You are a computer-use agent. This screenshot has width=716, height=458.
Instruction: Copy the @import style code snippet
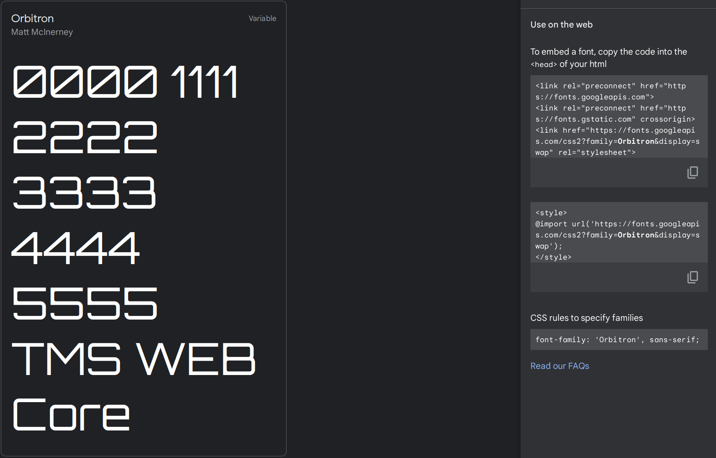[x=693, y=277]
